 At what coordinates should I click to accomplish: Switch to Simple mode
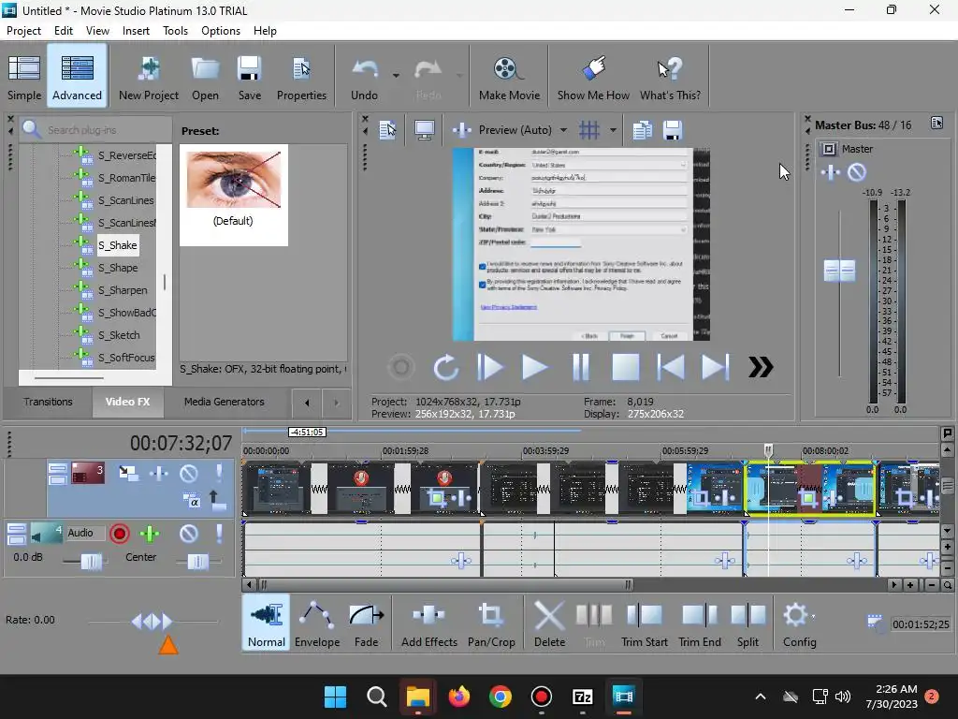[24, 77]
